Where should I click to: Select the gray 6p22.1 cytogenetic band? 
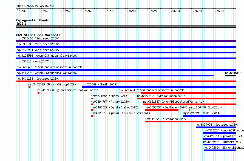point(126,27)
